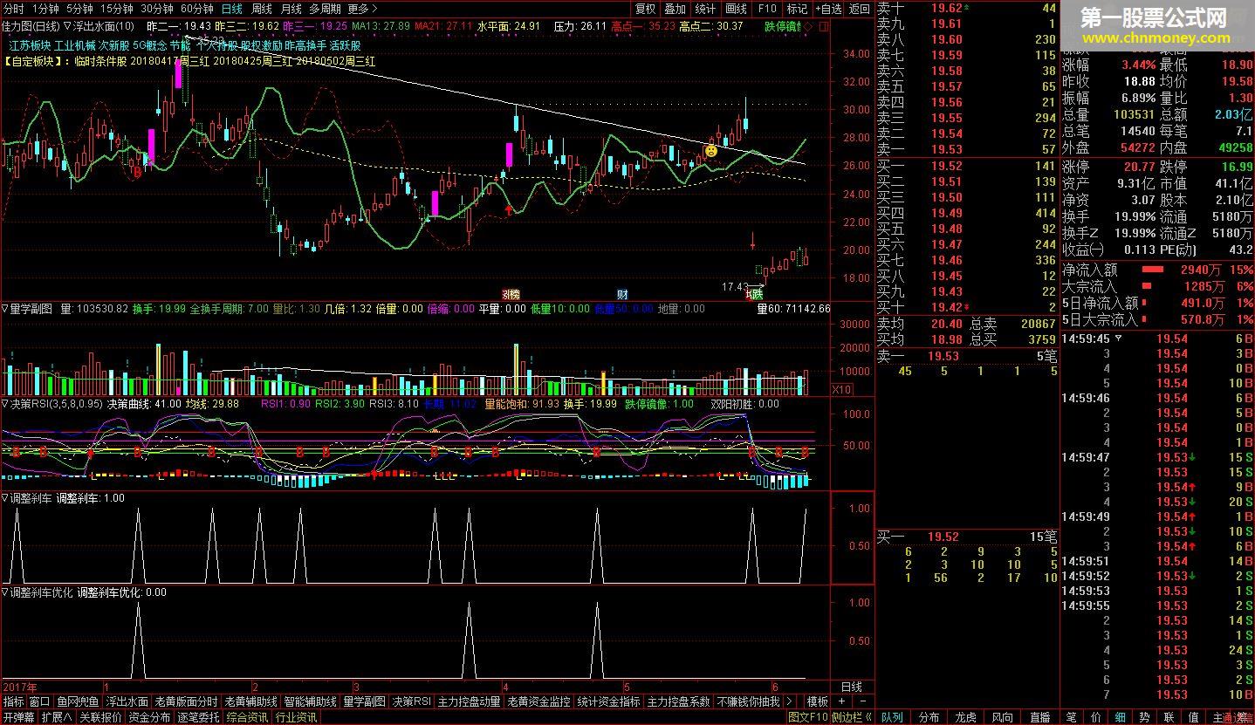
Task: Expand the 扩展∧ panel
Action: [57, 717]
